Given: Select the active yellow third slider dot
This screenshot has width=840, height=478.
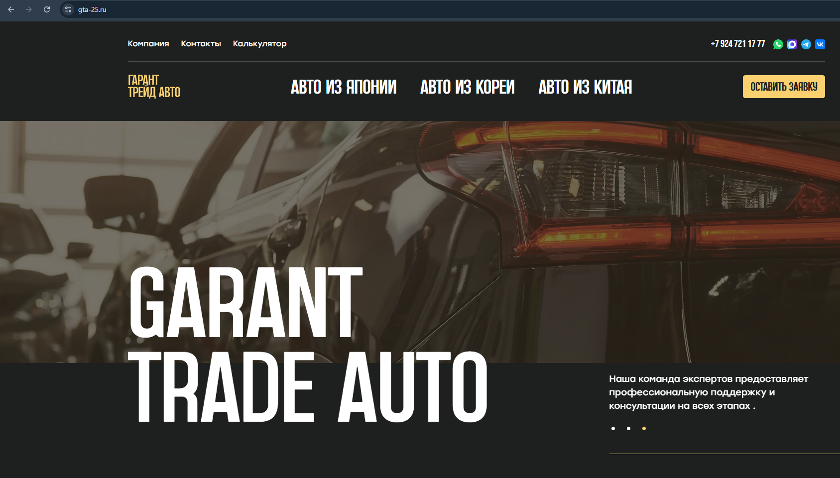Looking at the screenshot, I should [644, 428].
